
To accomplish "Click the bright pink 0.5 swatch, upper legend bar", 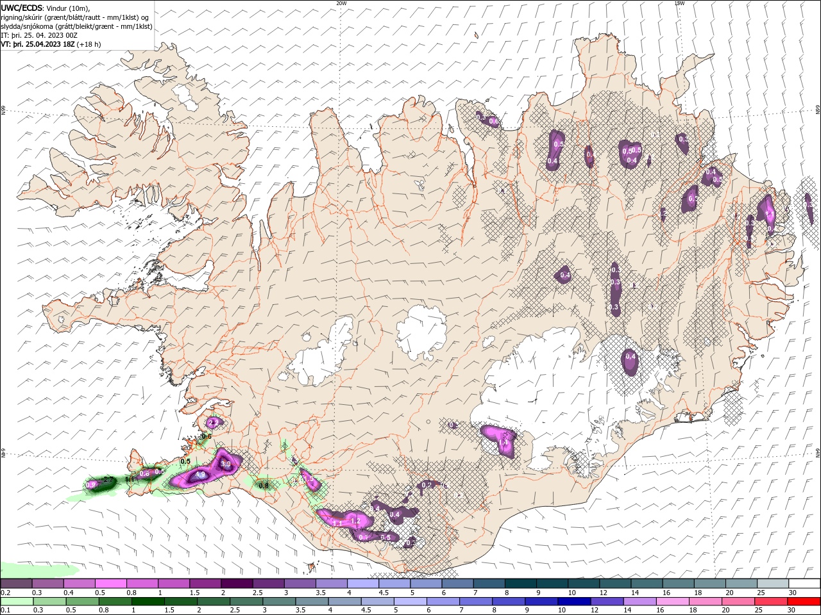I will [110, 584].
